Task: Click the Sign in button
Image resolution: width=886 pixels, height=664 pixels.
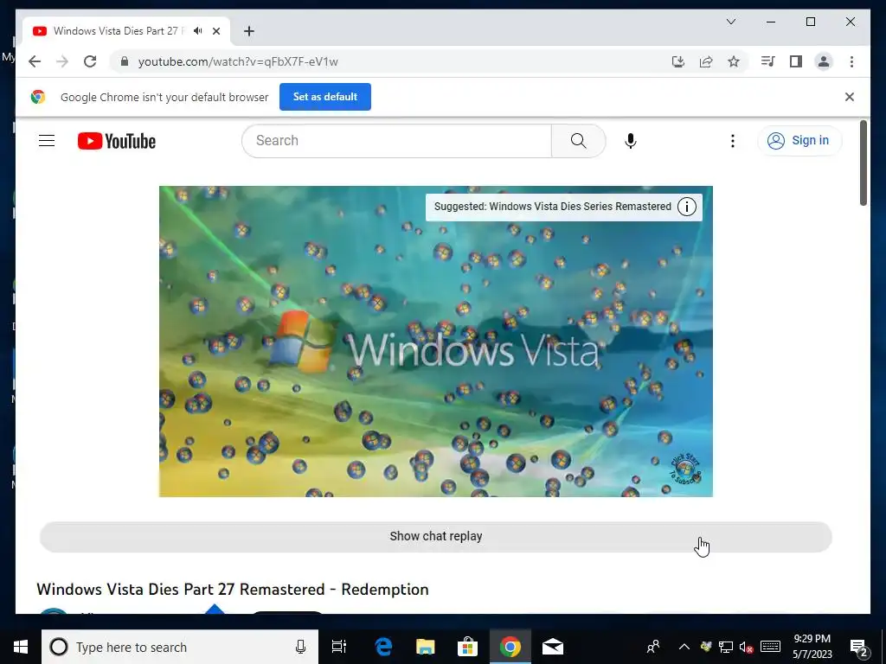Action: pos(799,141)
